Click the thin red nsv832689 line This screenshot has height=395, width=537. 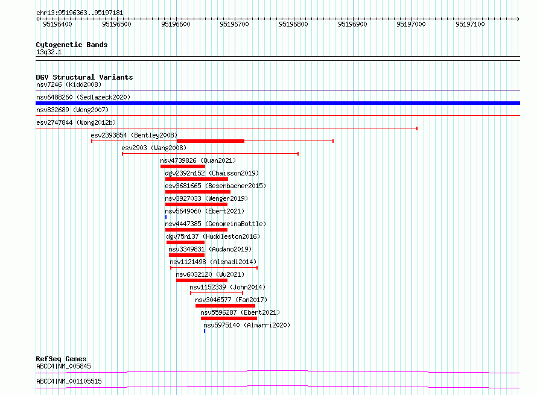[278, 116]
